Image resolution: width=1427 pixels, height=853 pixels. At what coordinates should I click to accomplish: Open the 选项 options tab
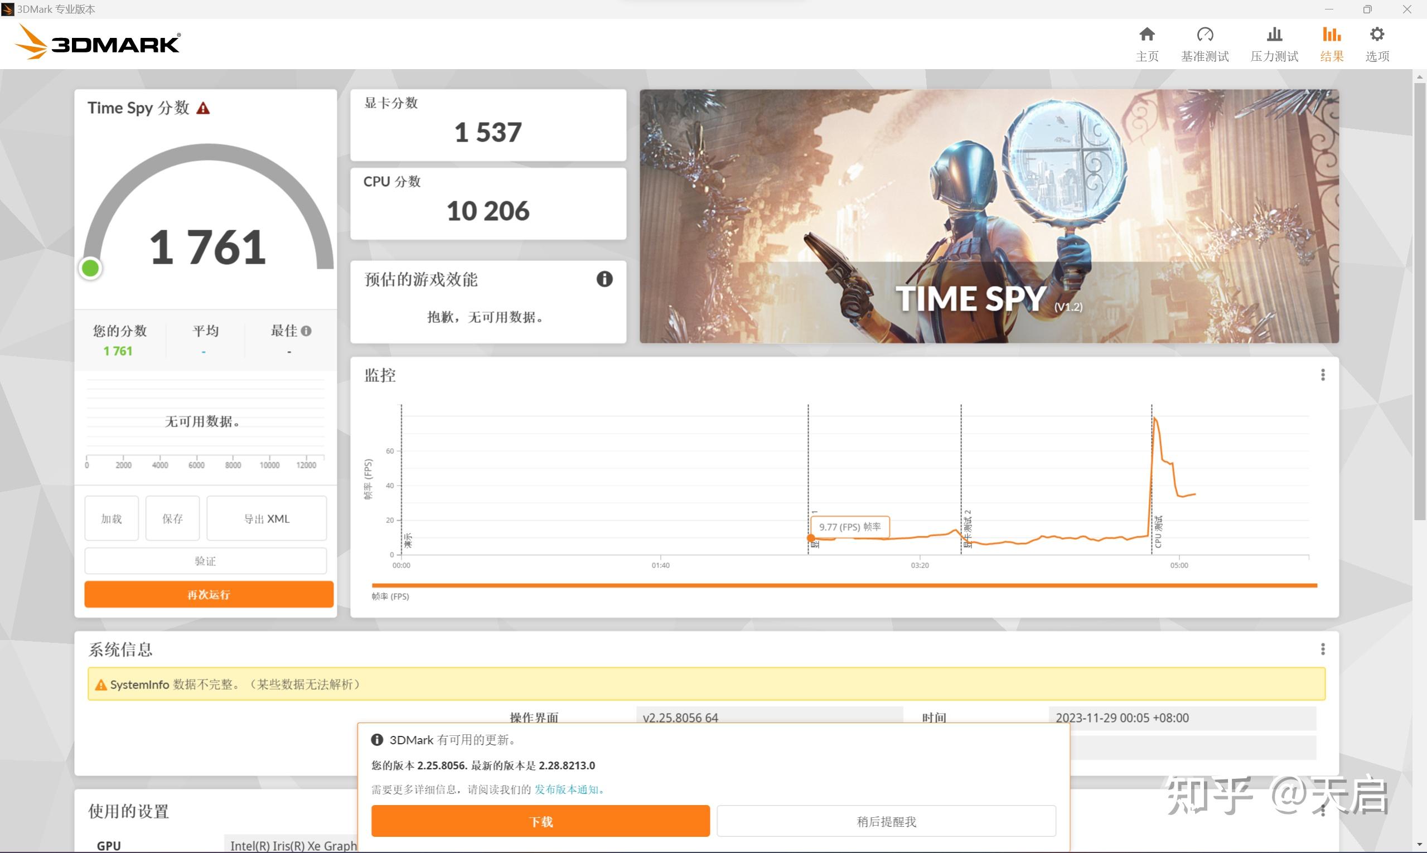[1377, 44]
